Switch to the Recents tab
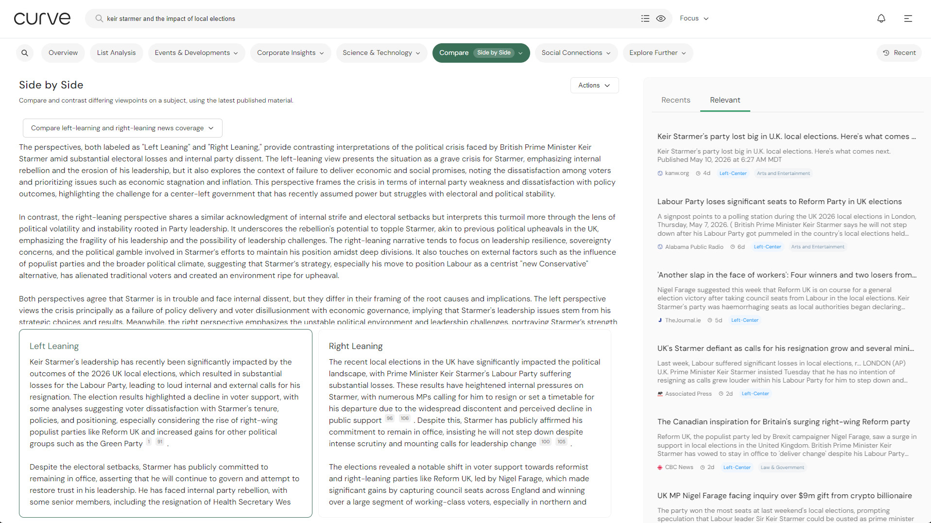This screenshot has width=931, height=523. pos(676,100)
